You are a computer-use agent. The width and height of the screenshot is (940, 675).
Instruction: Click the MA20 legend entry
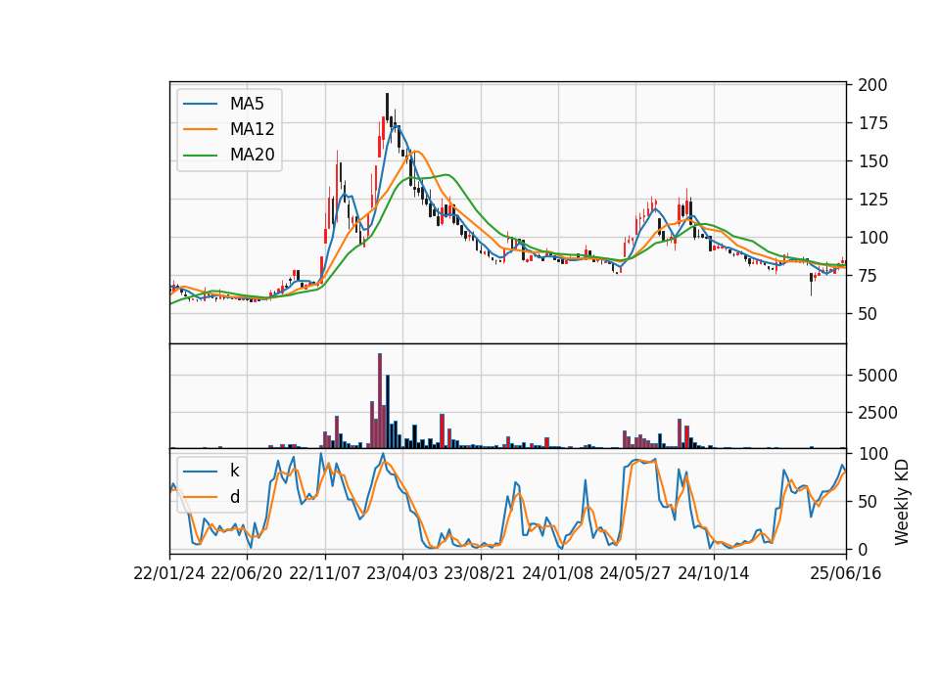(228, 155)
